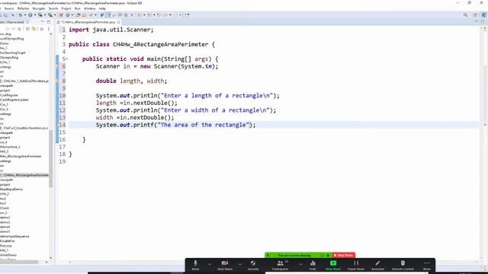Click the Open Type icon in toolbar

click(x=78, y=15)
